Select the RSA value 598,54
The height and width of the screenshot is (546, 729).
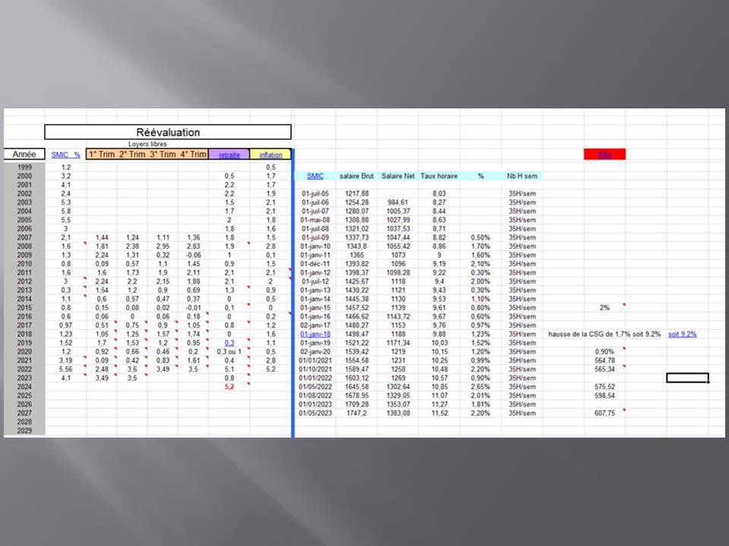click(604, 396)
